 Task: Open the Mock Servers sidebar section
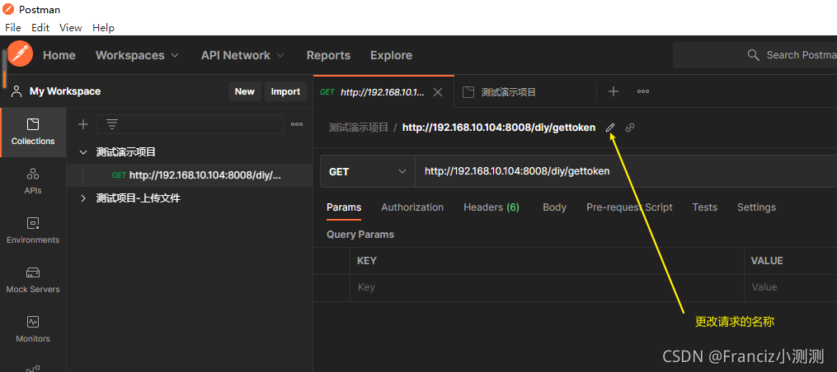pos(33,280)
